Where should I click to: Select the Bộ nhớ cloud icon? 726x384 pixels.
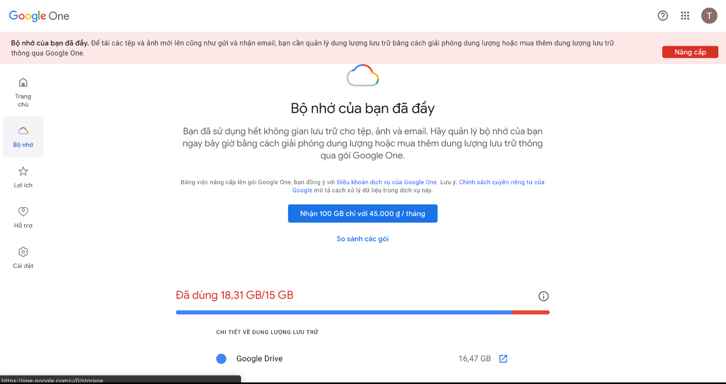(23, 131)
